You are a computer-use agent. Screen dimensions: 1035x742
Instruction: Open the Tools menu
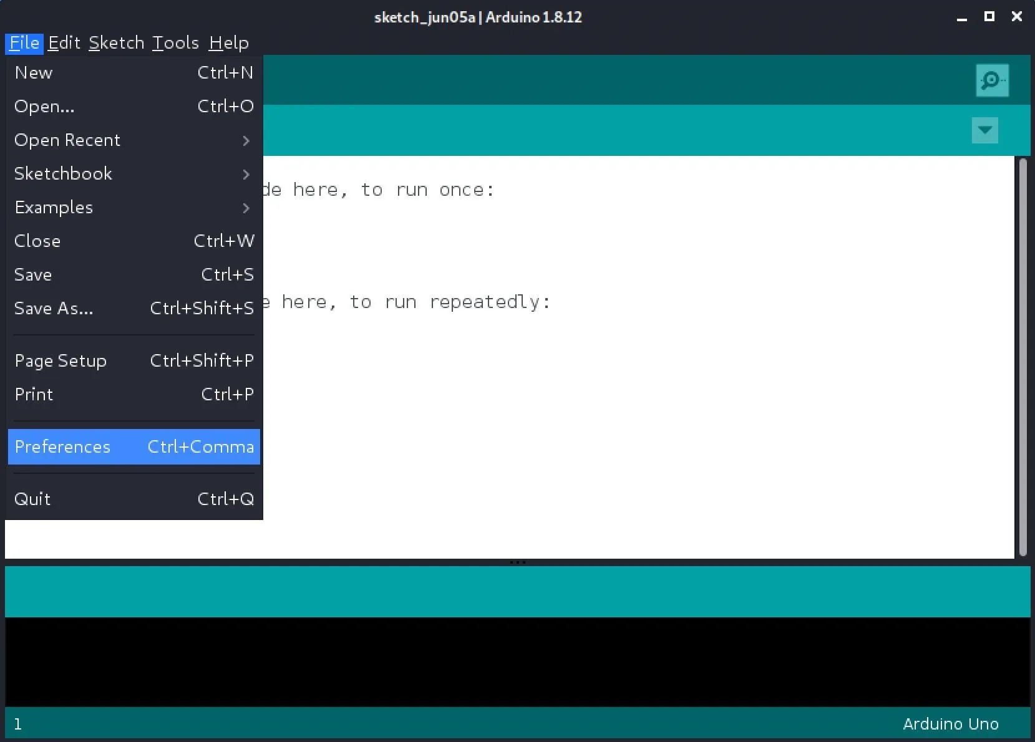point(175,43)
